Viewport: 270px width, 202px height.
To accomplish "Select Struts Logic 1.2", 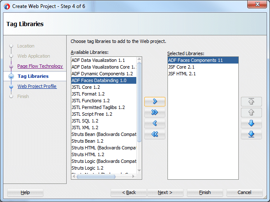I will click(104, 168).
